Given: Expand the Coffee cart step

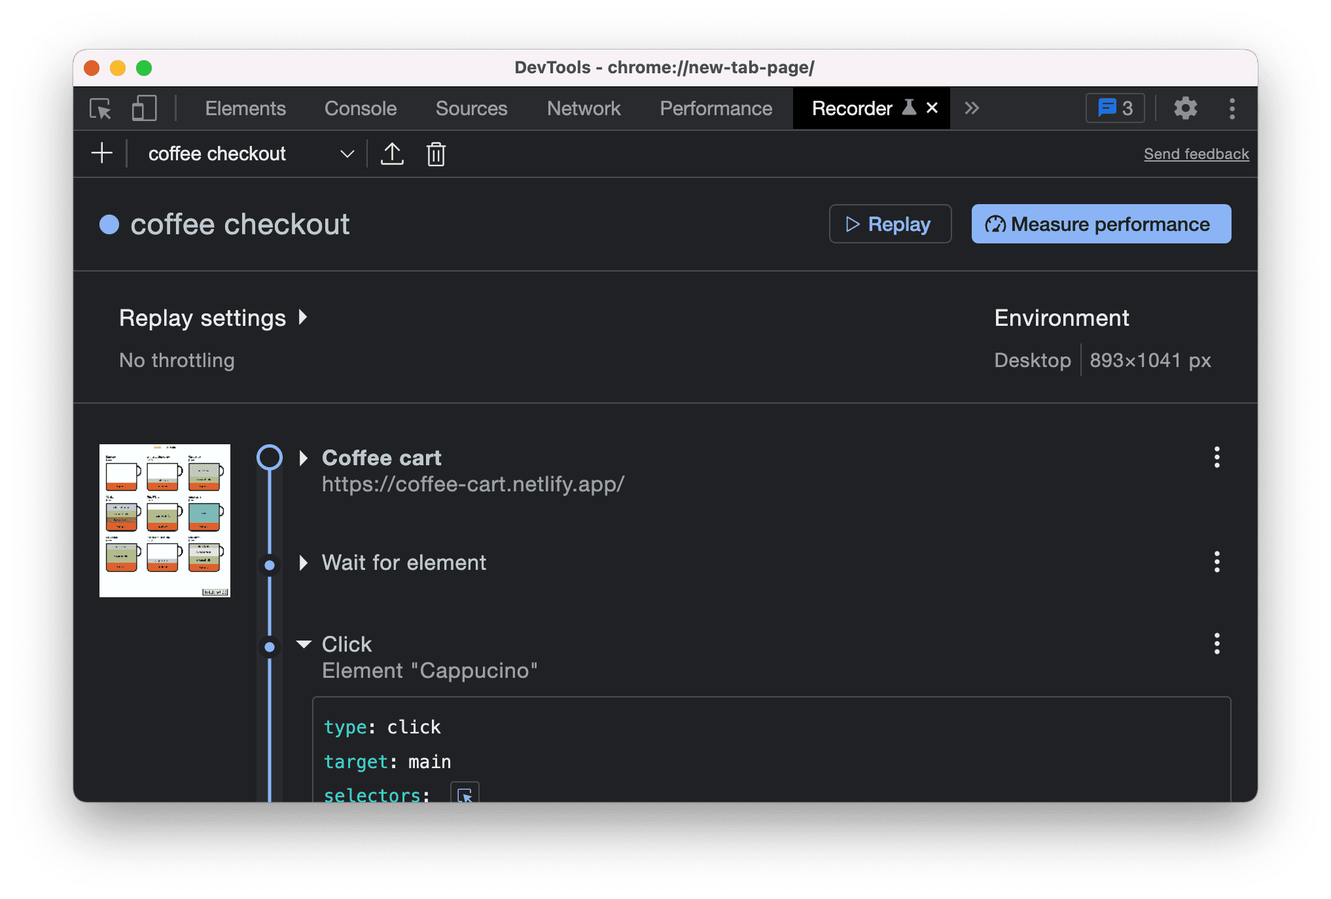Looking at the screenshot, I should pos(303,457).
